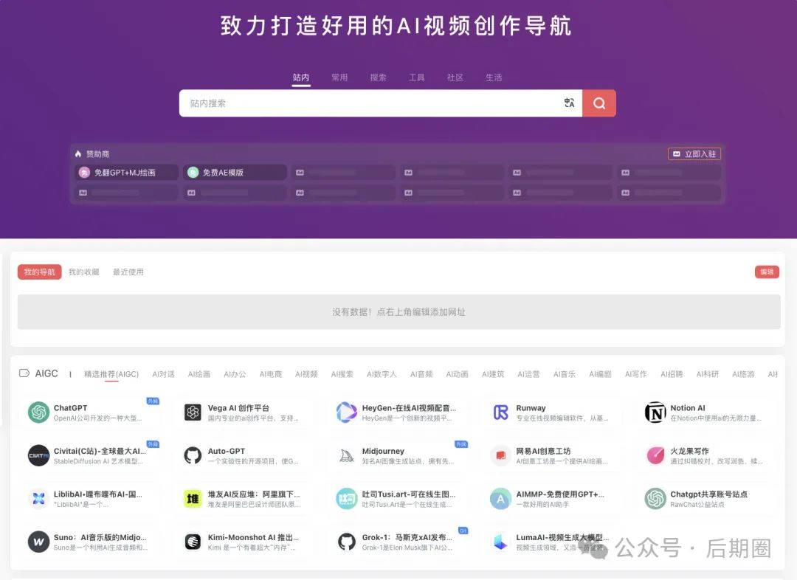797x580 pixels.
Task: Select the AI对话 category
Action: [x=163, y=374]
